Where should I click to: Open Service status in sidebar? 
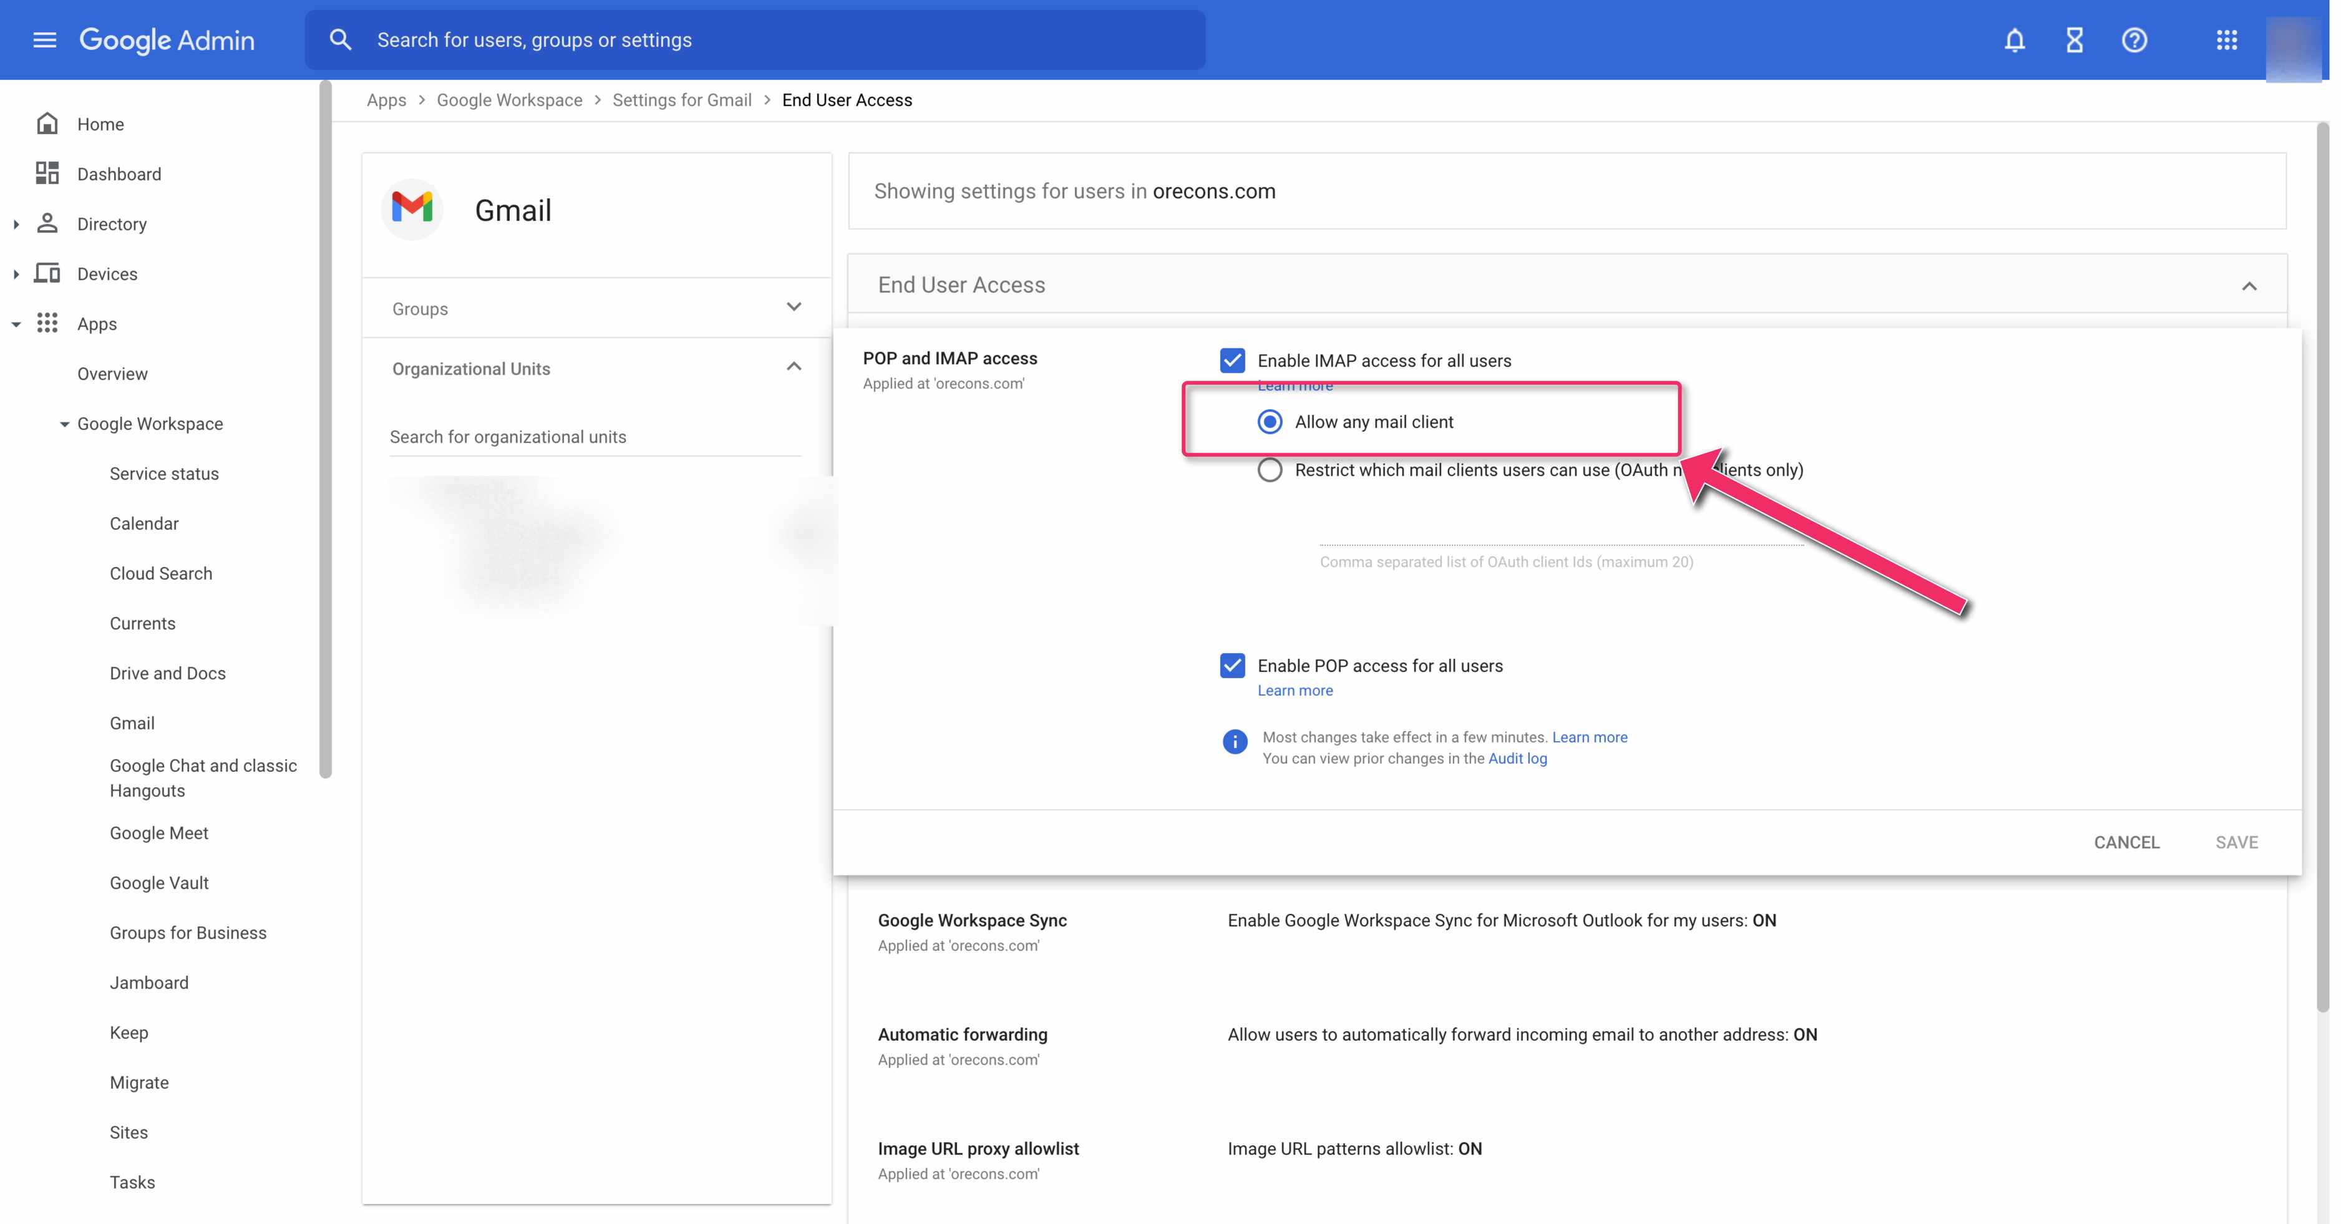click(x=165, y=474)
